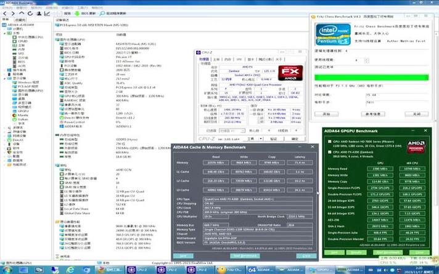Open CPU-Z bench score tab

(x=265, y=59)
